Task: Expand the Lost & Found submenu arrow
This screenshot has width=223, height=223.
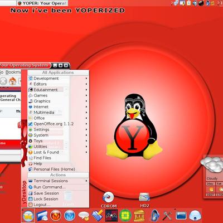Action: point(86,152)
